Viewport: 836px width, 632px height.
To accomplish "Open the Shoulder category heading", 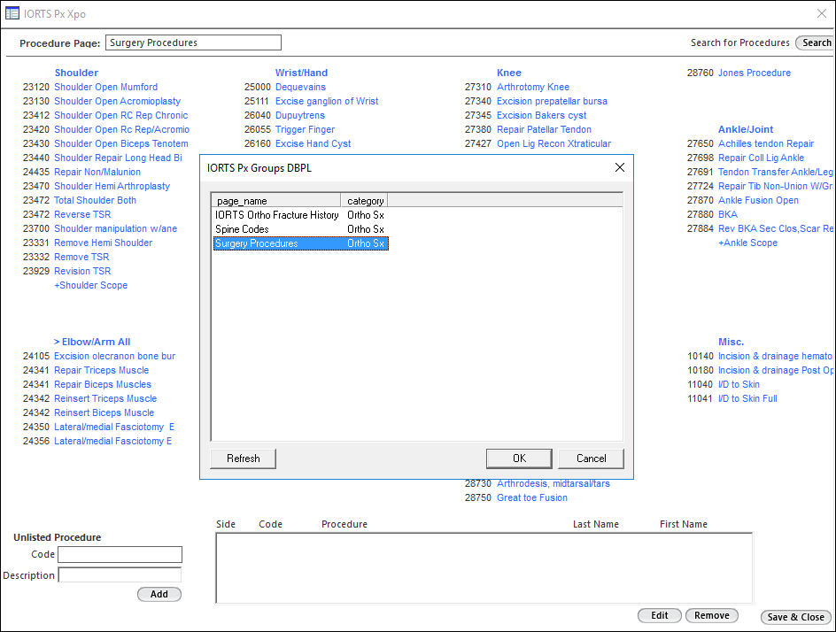I will point(76,73).
